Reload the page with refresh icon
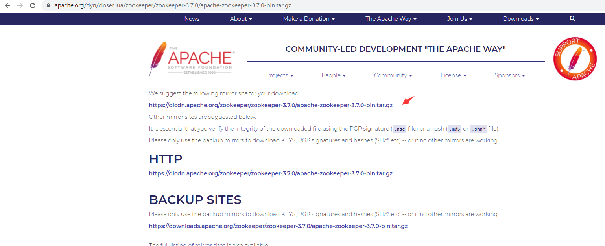 tap(33, 6)
